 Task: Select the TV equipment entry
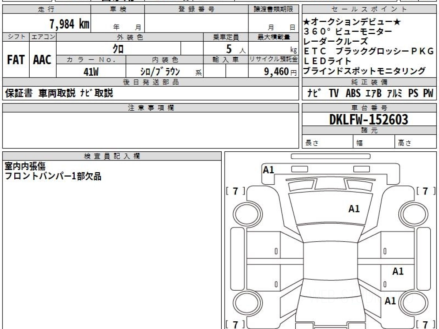point(334,94)
